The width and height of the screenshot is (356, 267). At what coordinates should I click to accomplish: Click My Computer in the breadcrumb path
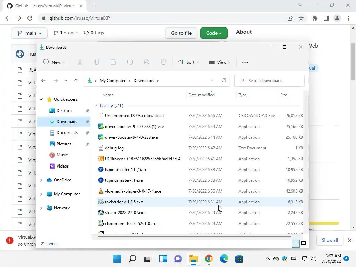(x=113, y=81)
